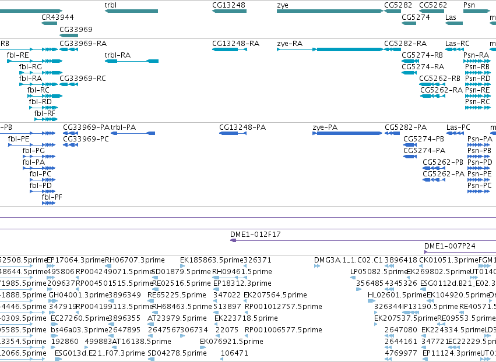Image resolution: width=496 pixels, height=362 pixels.
Task: Click protein CG13248-PA
Action: click(233, 133)
